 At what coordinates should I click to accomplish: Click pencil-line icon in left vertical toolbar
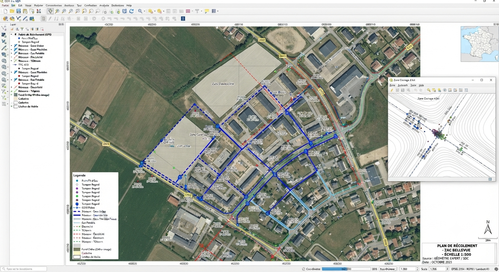[4, 48]
